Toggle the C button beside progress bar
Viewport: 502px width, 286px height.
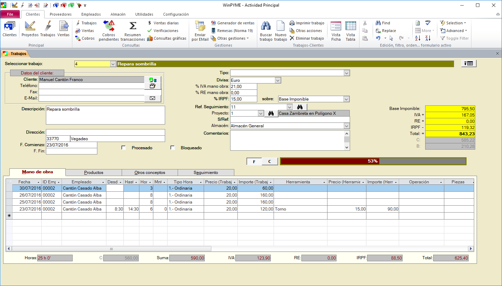(269, 161)
